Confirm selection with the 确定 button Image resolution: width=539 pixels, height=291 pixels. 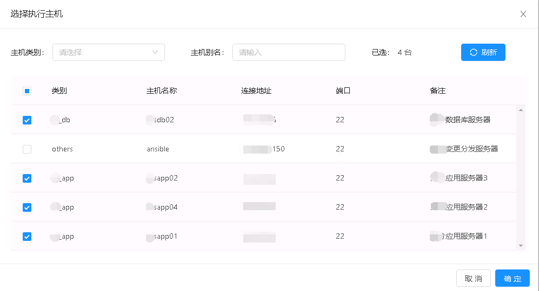(512, 278)
